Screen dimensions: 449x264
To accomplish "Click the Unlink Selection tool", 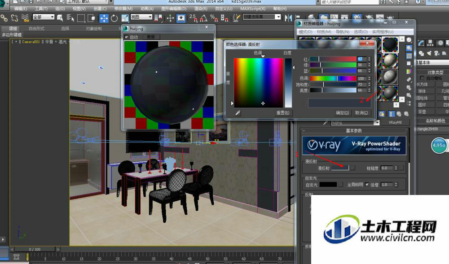I will pyautogui.click(x=14, y=18).
